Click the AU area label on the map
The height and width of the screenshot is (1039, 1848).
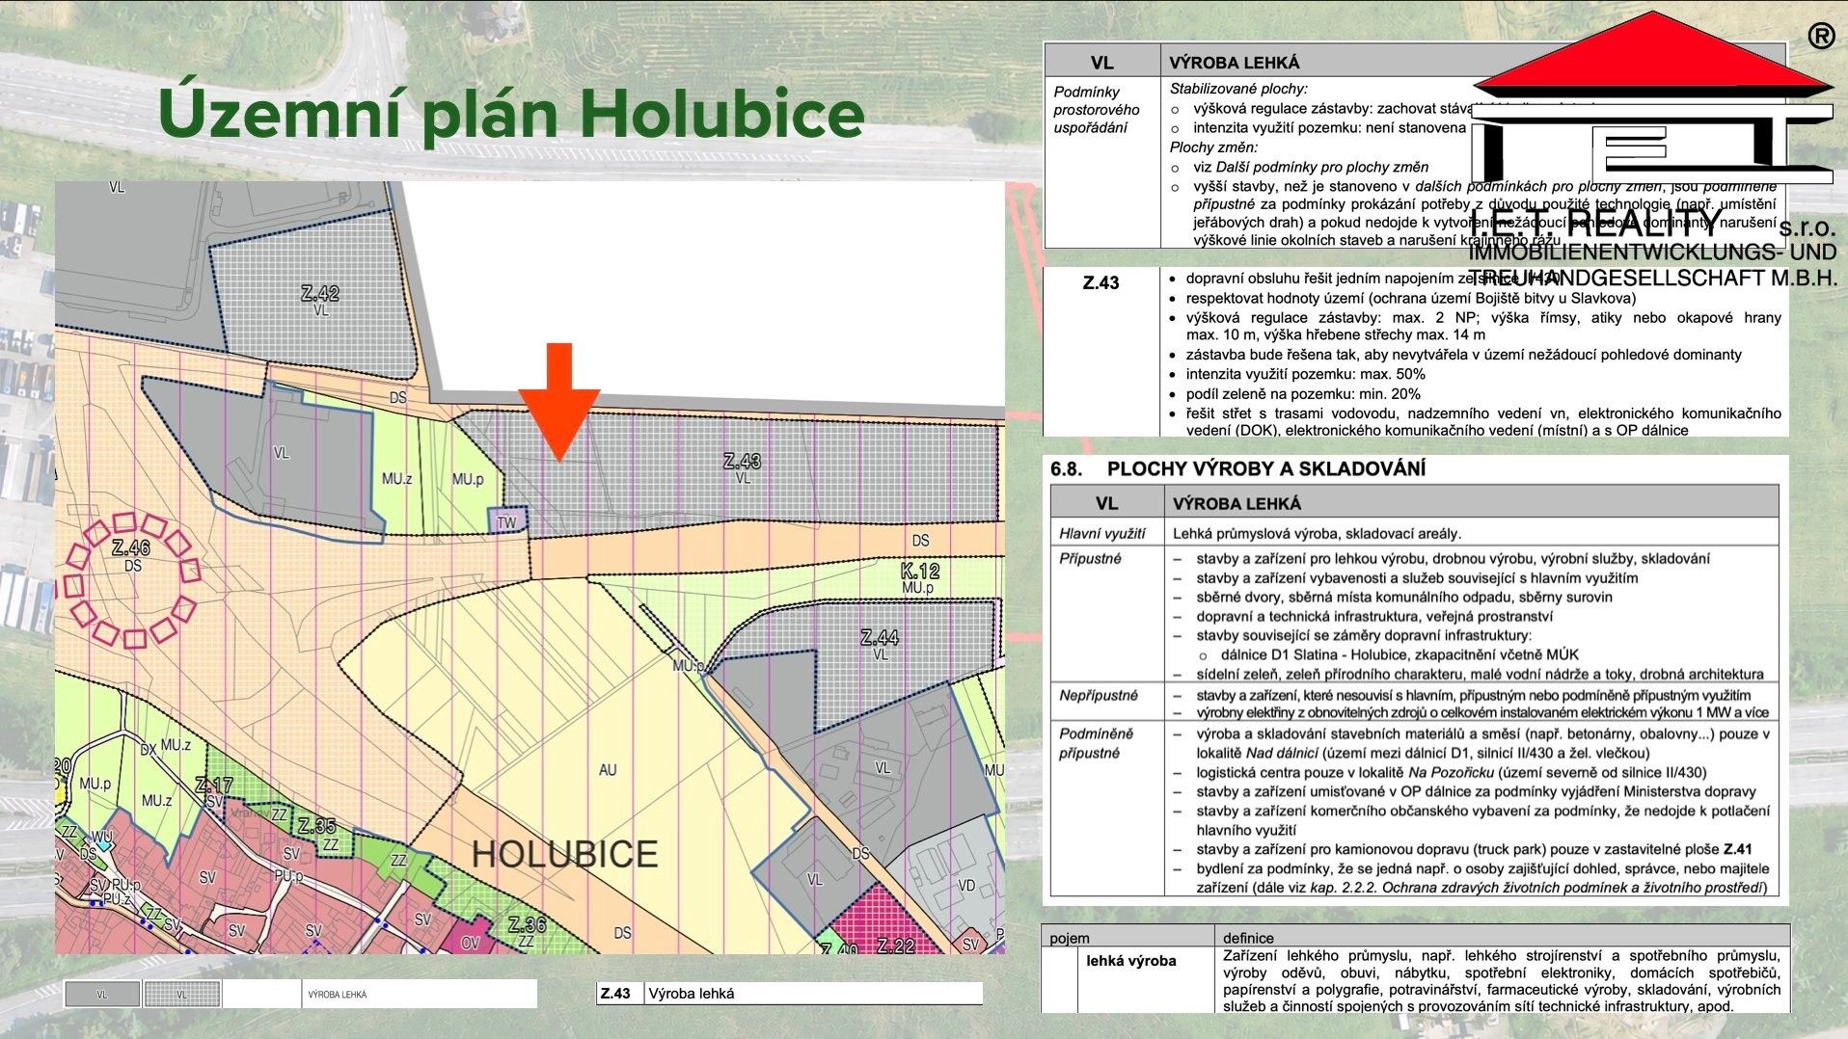click(607, 769)
